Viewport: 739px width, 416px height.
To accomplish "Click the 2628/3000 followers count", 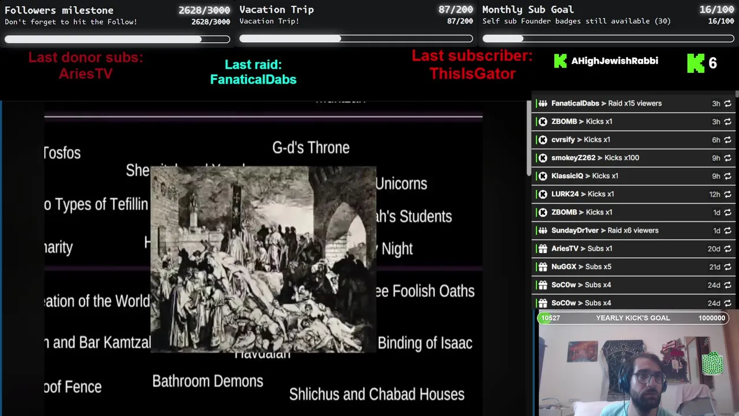I will click(204, 10).
